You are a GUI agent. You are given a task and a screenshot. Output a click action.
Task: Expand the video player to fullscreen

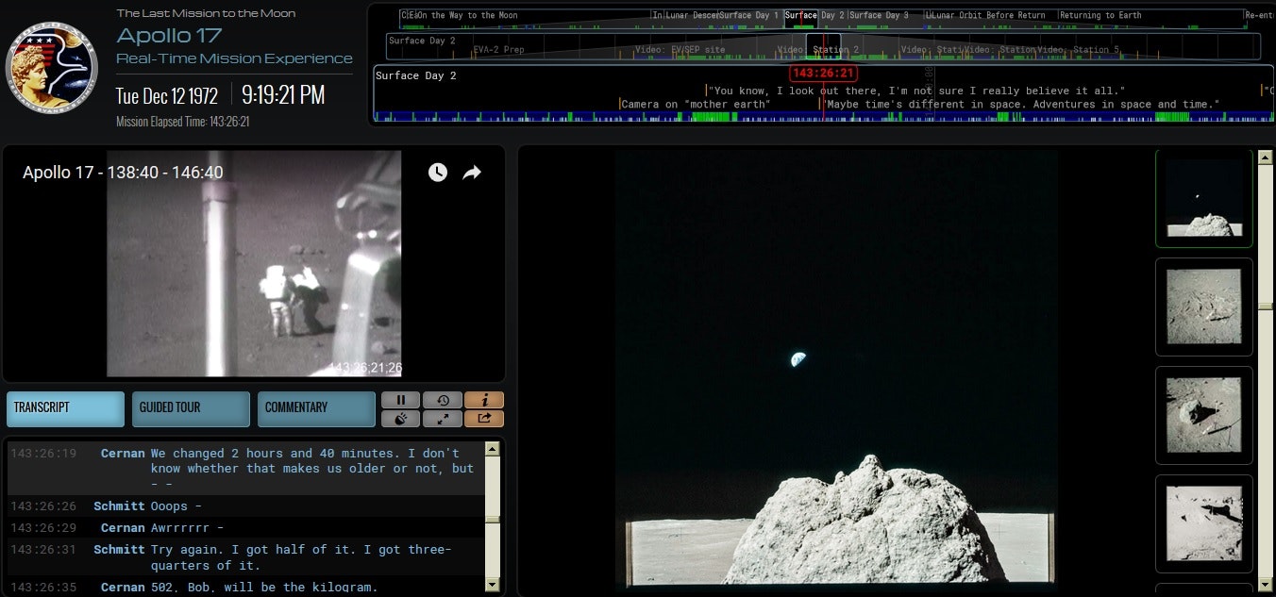441,418
